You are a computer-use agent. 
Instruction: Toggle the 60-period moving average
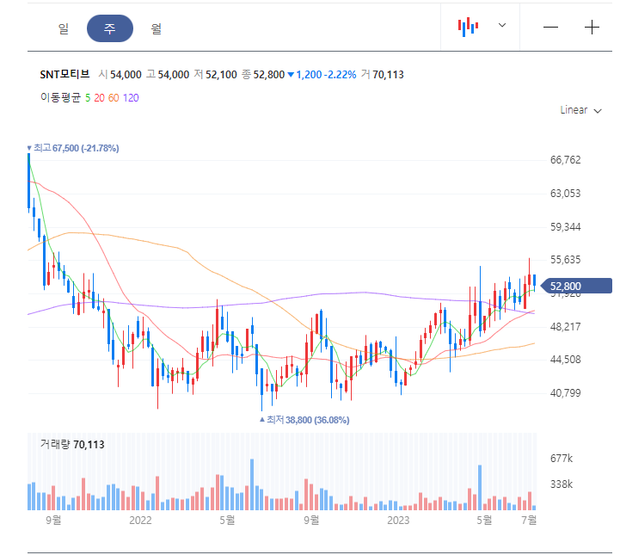coord(114,98)
